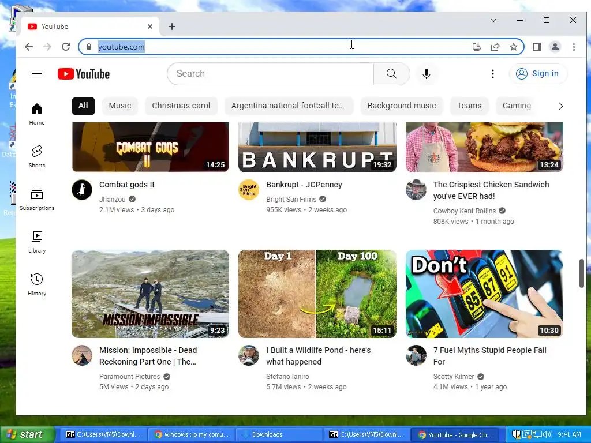Click the Cowboy Kent Rollins channel name
The image size is (591, 443).
(x=465, y=211)
